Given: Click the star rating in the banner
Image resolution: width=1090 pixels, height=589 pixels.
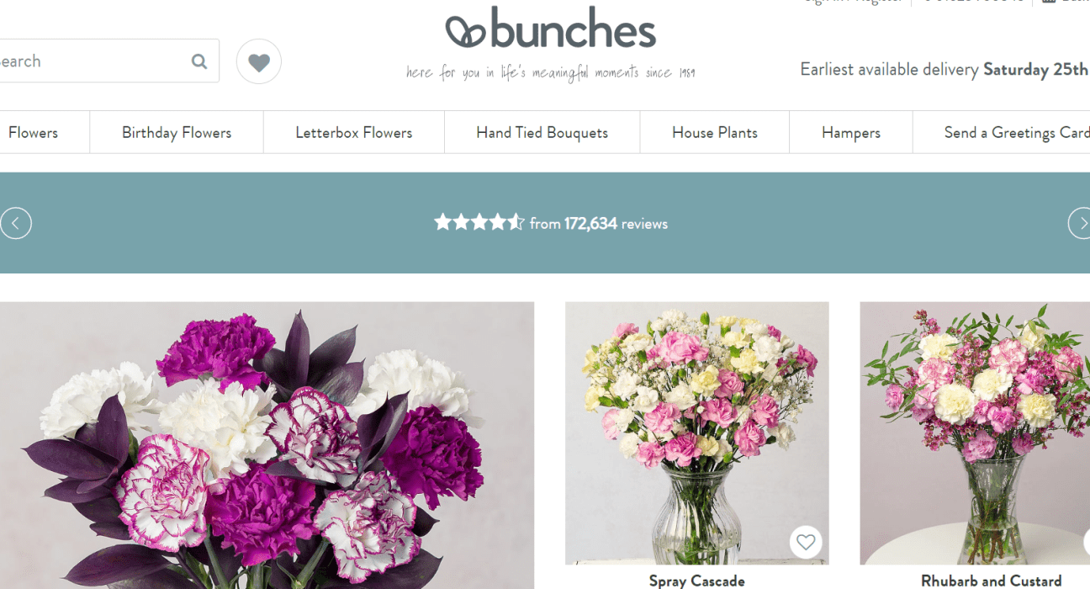Looking at the screenshot, I should tap(479, 223).
